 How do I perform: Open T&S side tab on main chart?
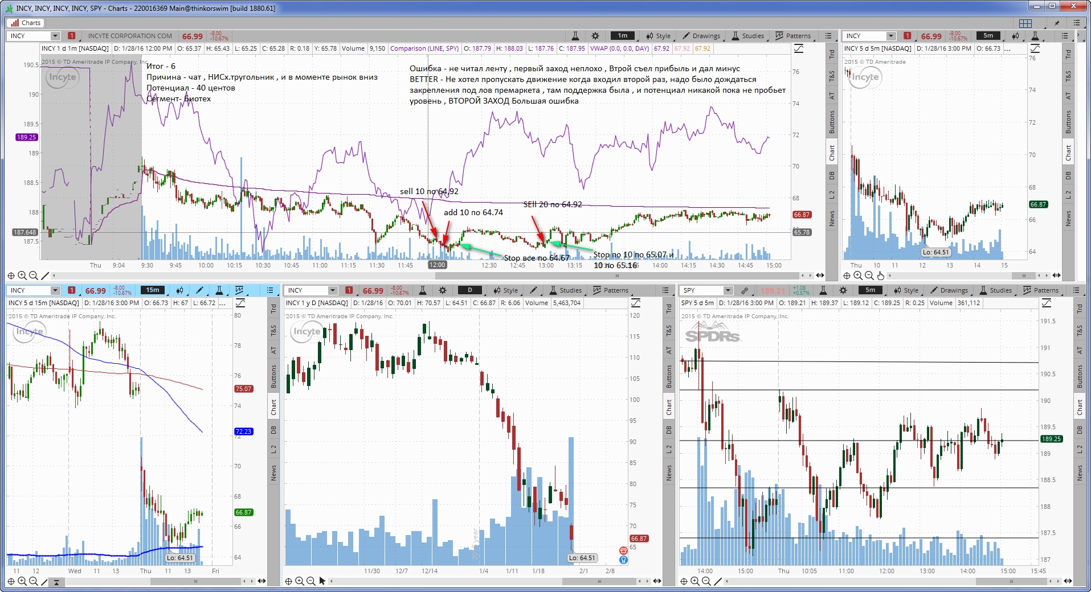832,75
